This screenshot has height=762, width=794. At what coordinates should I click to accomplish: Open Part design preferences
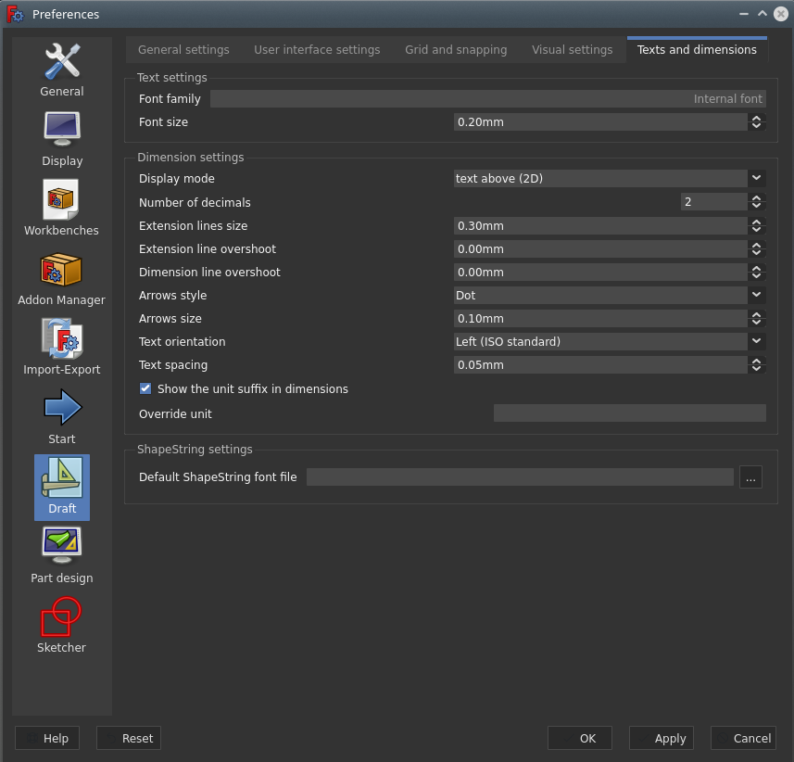pos(62,555)
